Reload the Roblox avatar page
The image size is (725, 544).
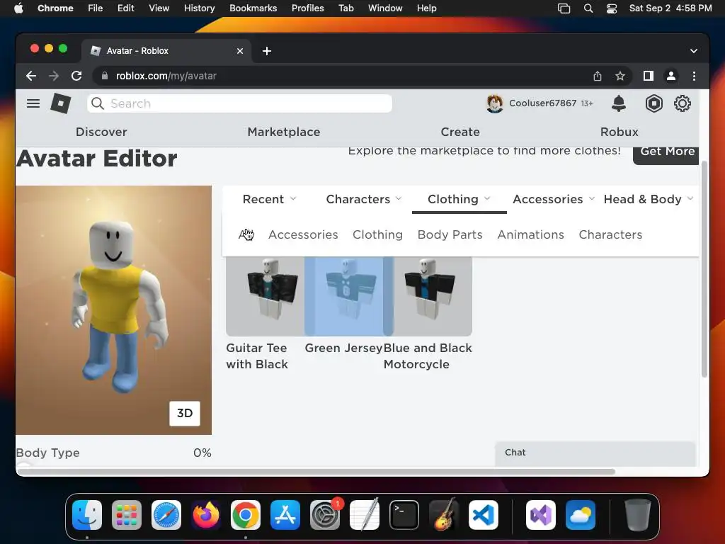[x=76, y=76]
